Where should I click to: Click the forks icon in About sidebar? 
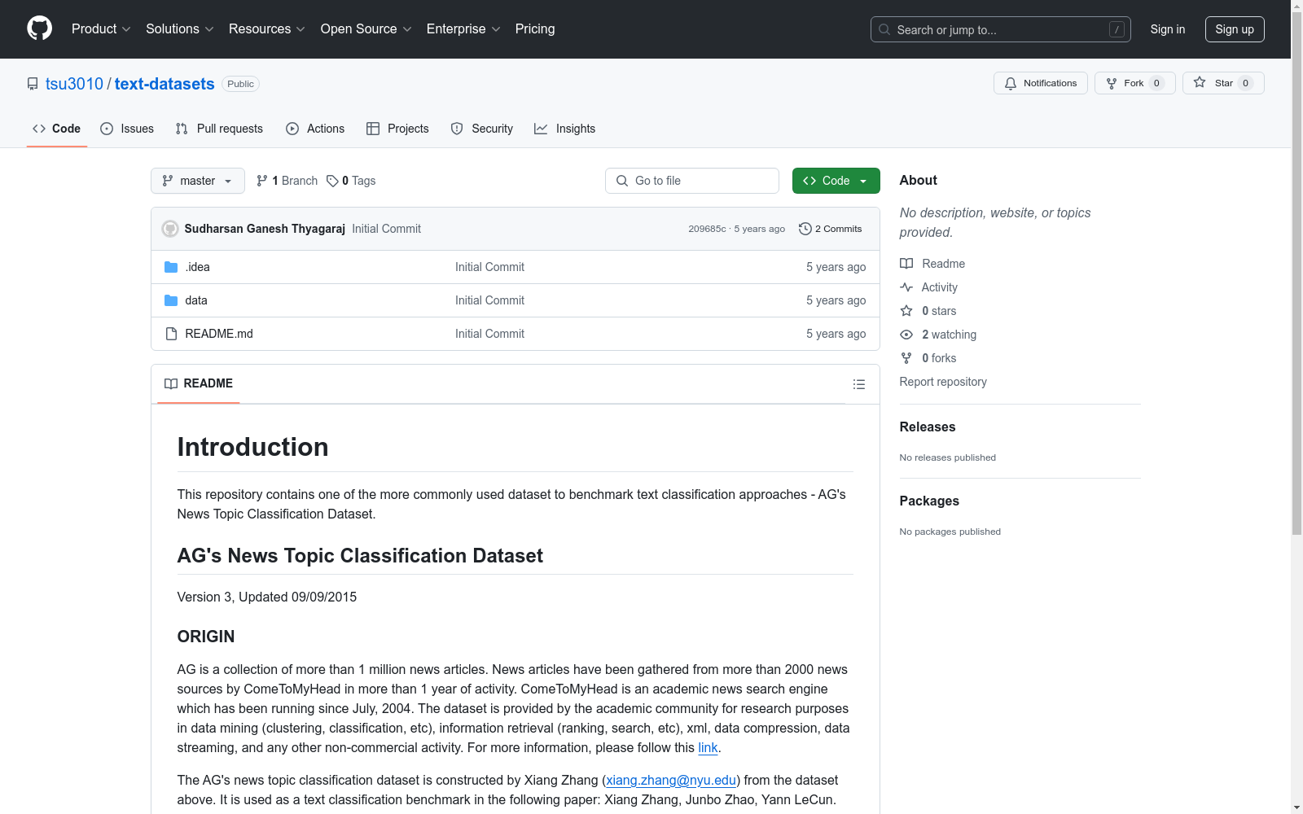click(906, 358)
